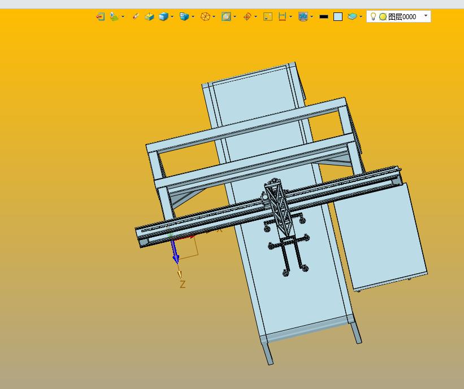Click the yellow circle layer color indicator
Image resolution: width=464 pixels, height=389 pixels.
coord(383,17)
